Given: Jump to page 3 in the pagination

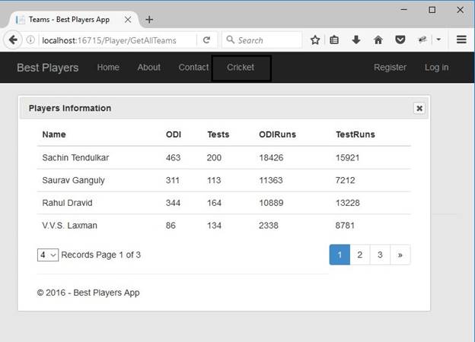Looking at the screenshot, I should coord(380,255).
